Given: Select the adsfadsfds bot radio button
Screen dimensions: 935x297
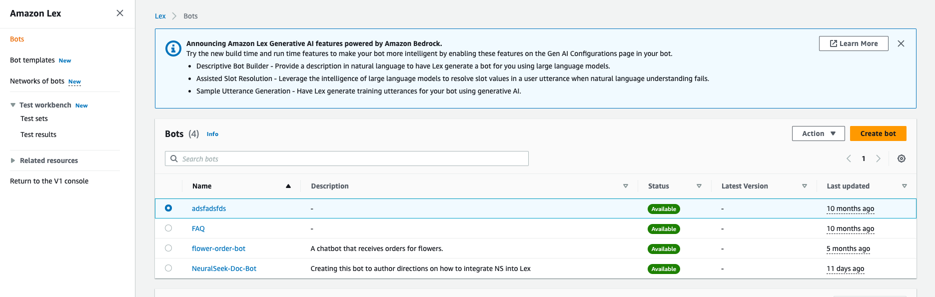Looking at the screenshot, I should (168, 208).
